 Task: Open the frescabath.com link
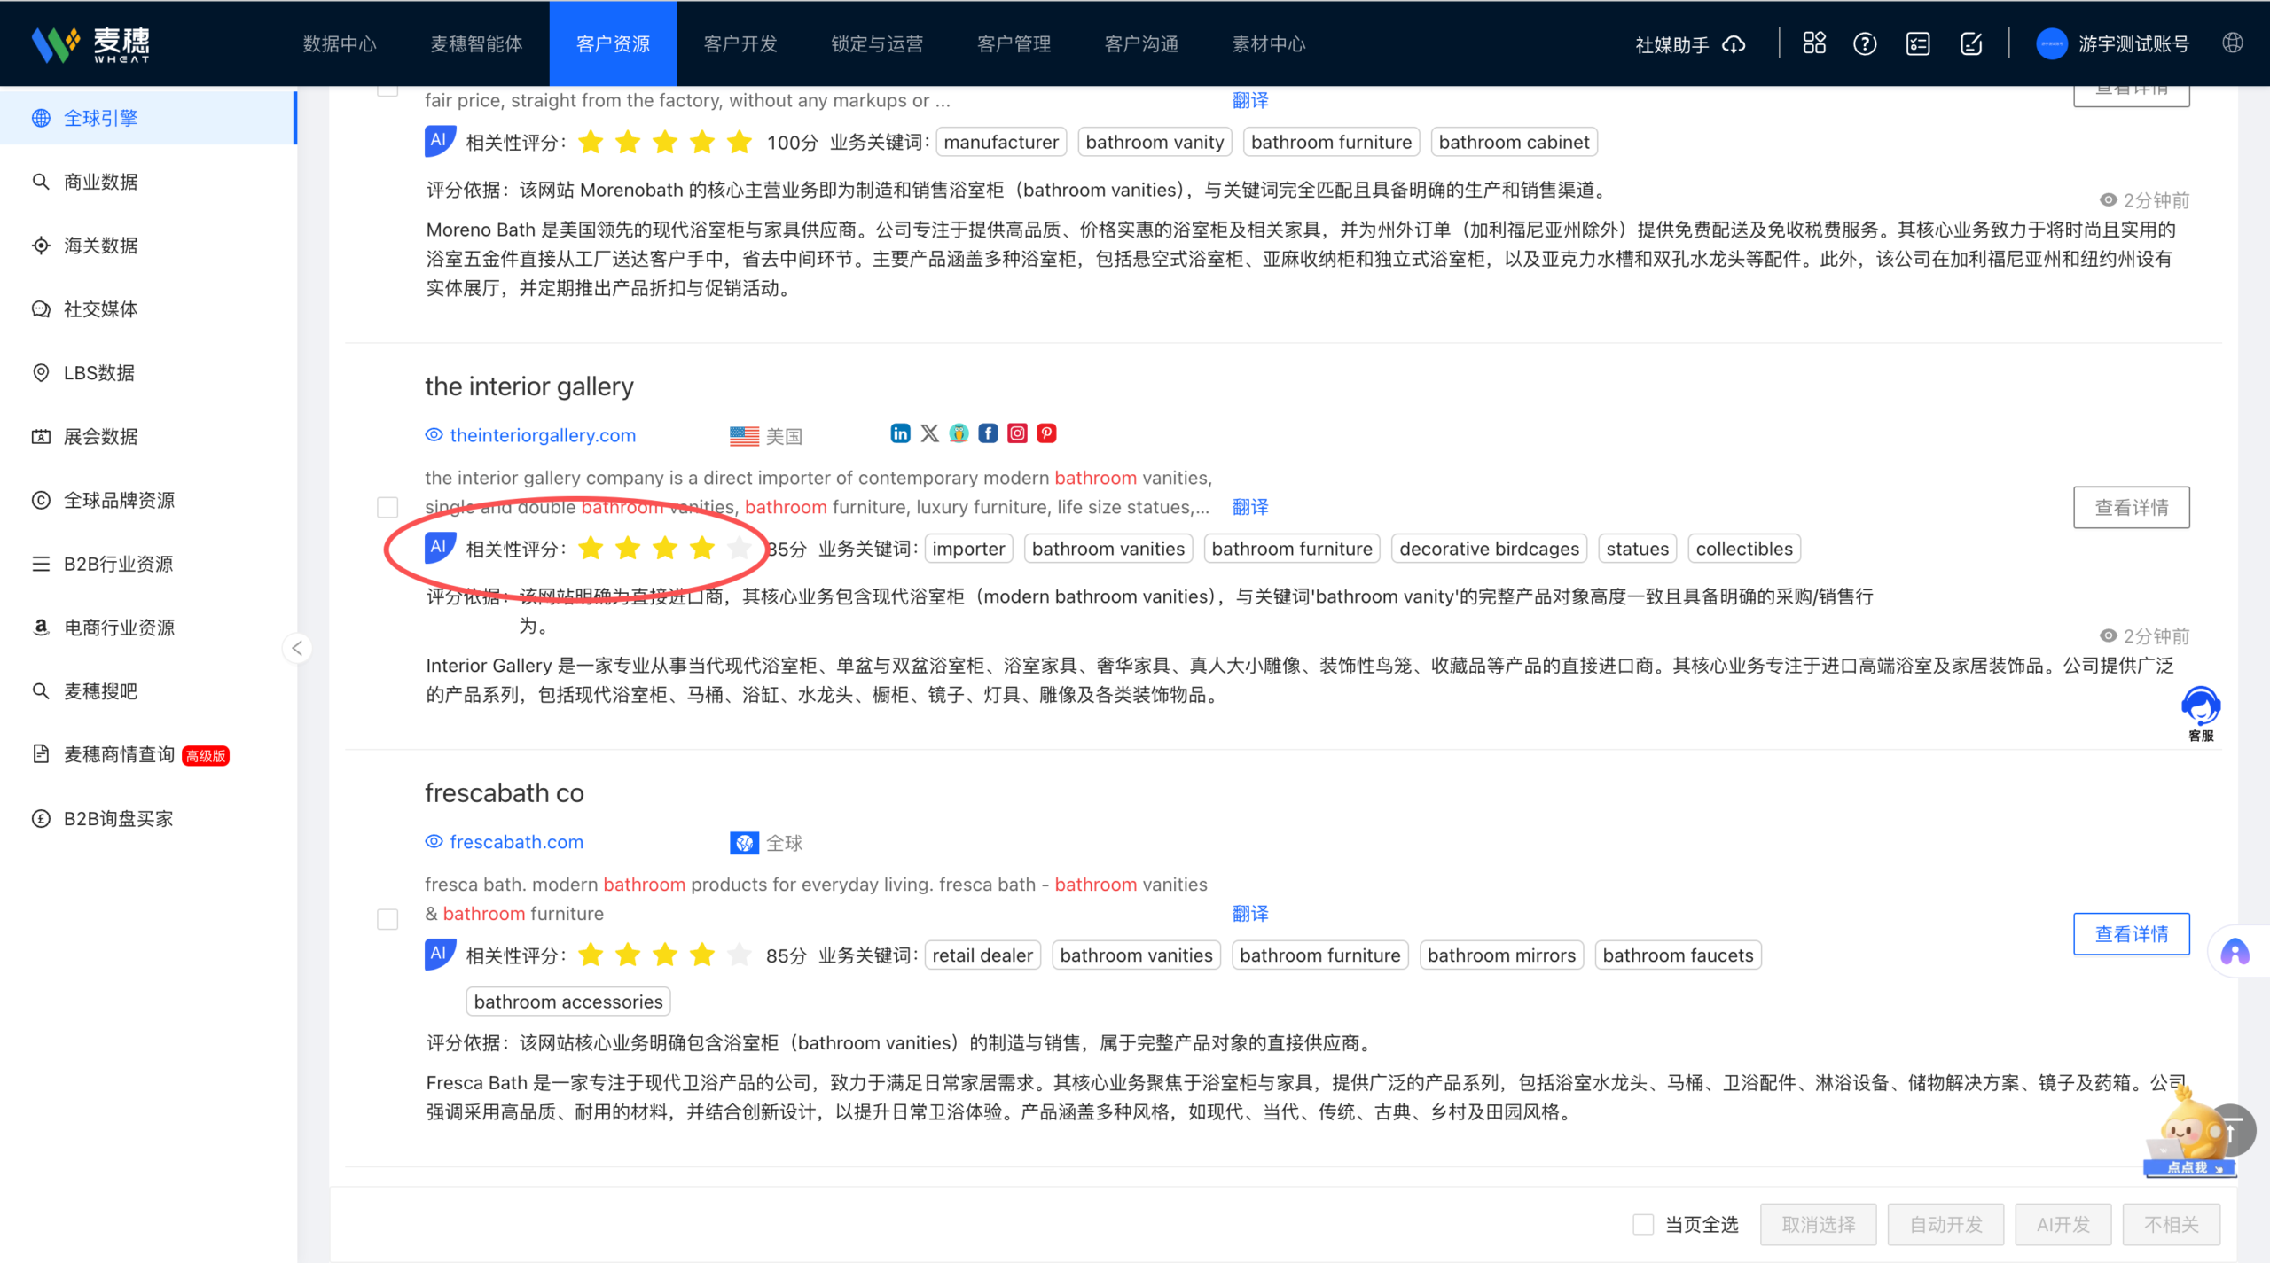click(x=516, y=842)
